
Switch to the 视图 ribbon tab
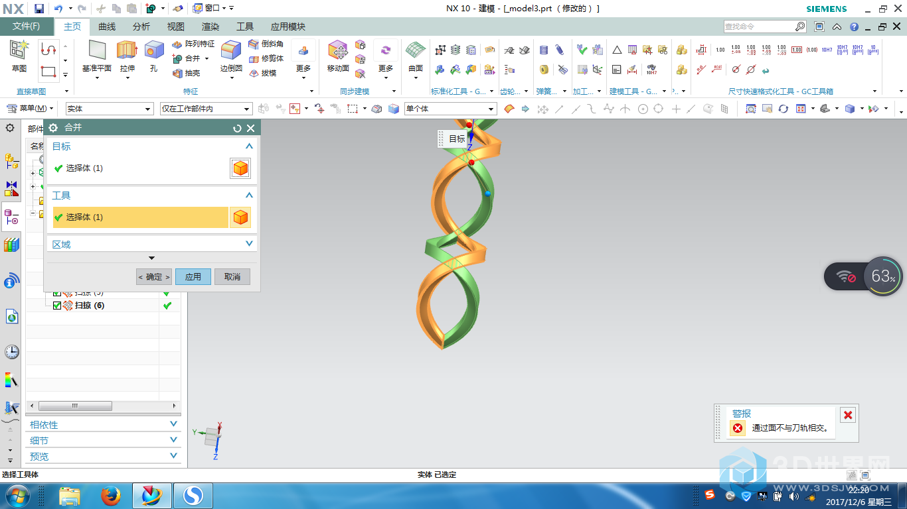click(x=176, y=27)
